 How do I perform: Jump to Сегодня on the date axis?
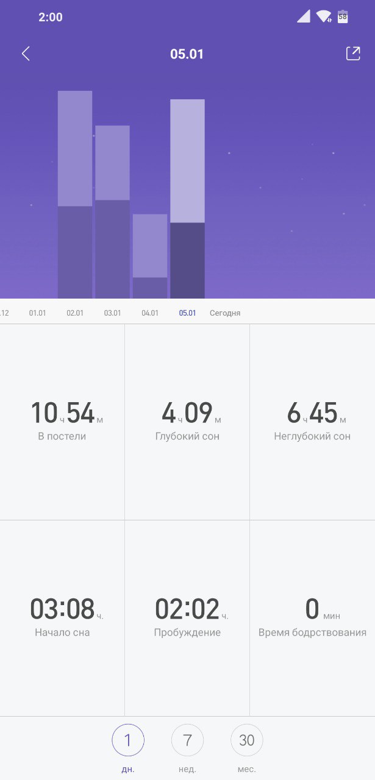[x=225, y=313]
